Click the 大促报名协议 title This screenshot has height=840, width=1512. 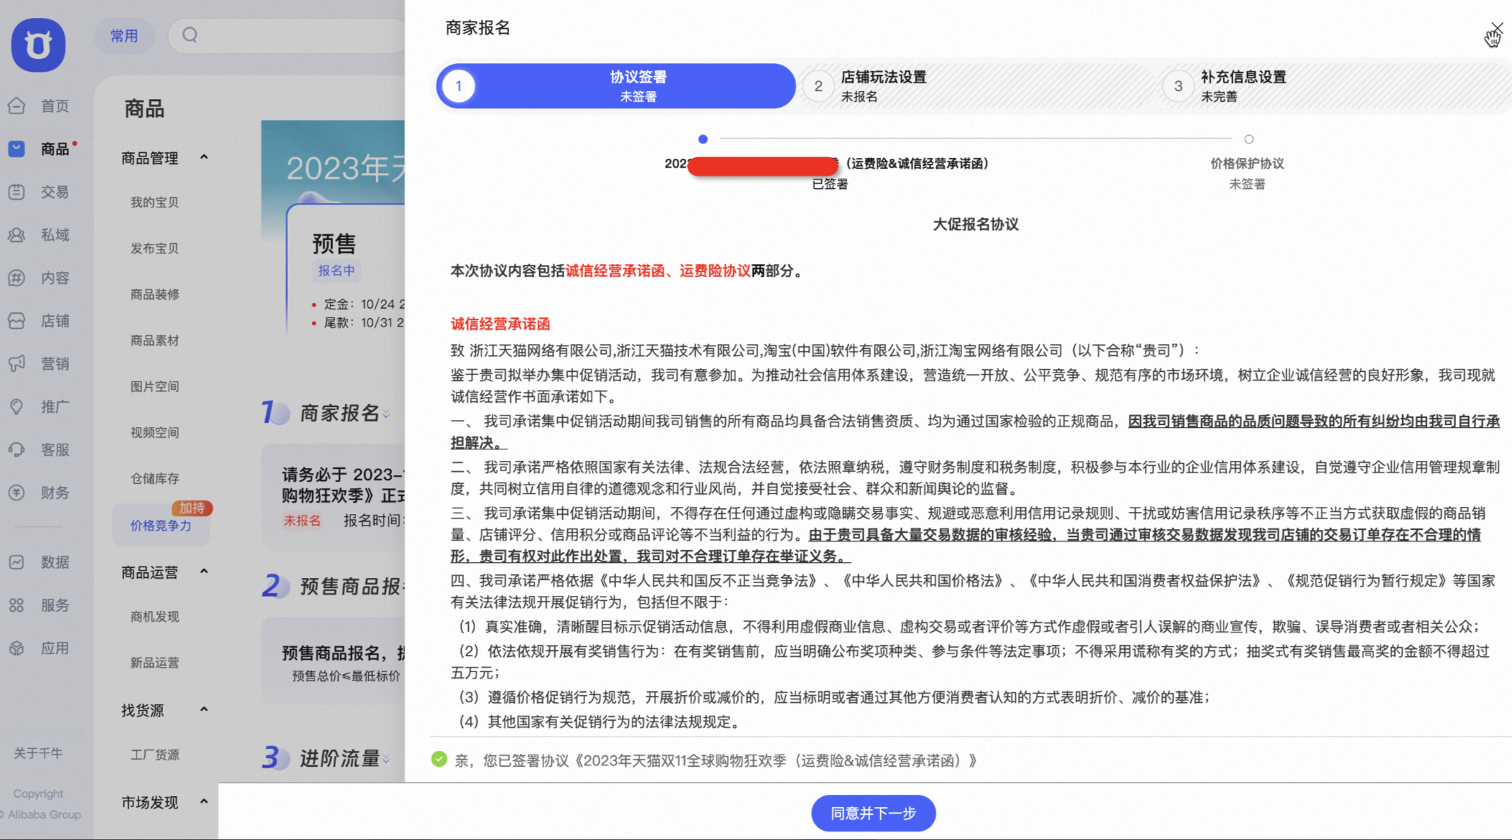point(975,225)
